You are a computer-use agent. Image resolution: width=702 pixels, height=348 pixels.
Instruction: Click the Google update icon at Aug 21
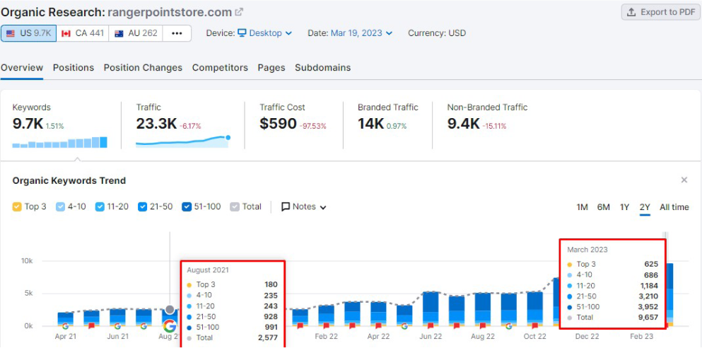[169, 325]
